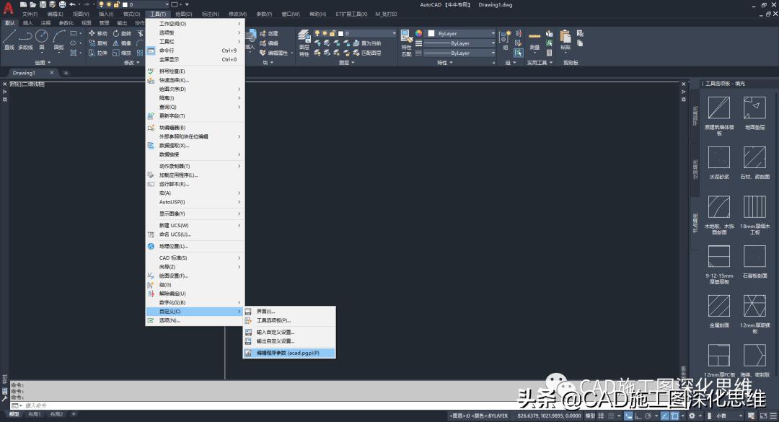
Task: Click the 缩放 scale tool
Action: pos(122,53)
